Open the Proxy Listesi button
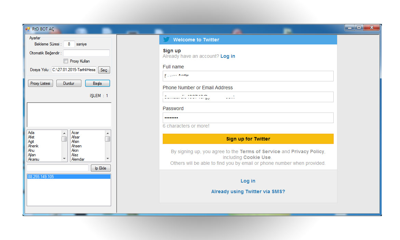Screen dimensions: 400x240 tap(40, 83)
